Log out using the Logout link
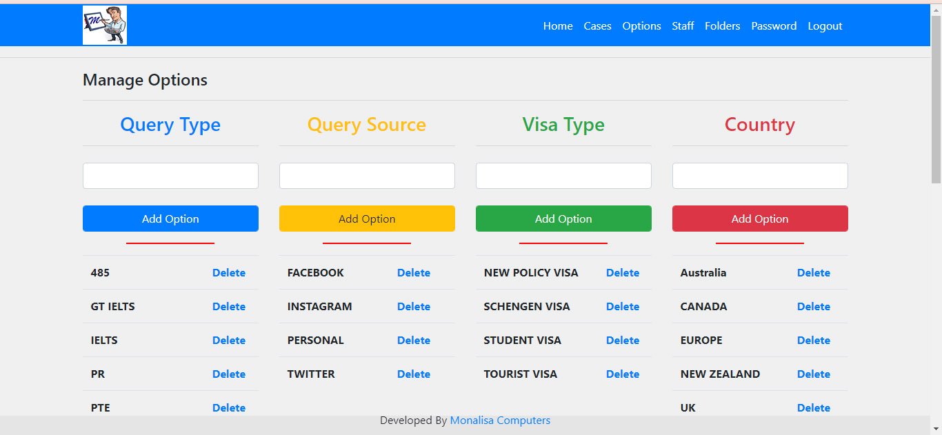This screenshot has width=942, height=435. [x=825, y=26]
